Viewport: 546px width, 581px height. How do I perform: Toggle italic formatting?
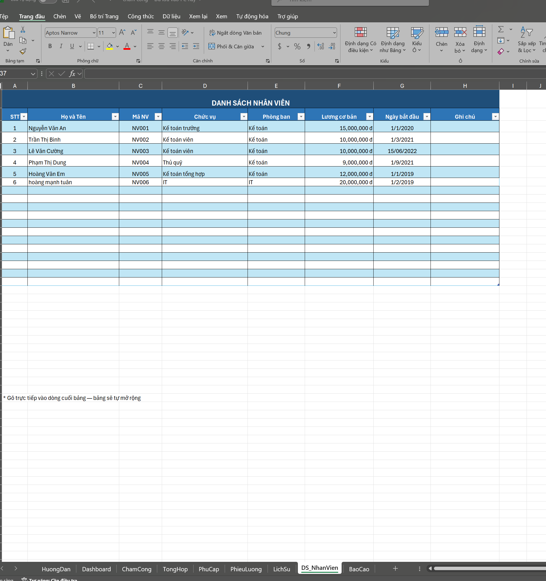tap(61, 46)
